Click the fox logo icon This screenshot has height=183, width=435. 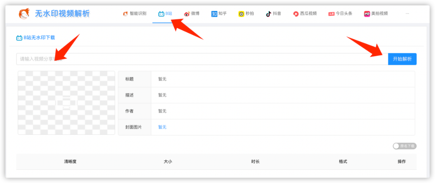[25, 14]
